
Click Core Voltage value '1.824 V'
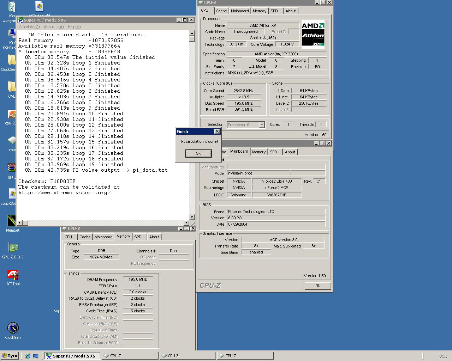tap(287, 44)
